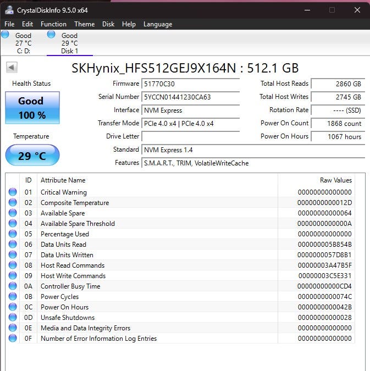Click the status orb for Power Cycles
This screenshot has height=371, width=370.
(x=13, y=296)
